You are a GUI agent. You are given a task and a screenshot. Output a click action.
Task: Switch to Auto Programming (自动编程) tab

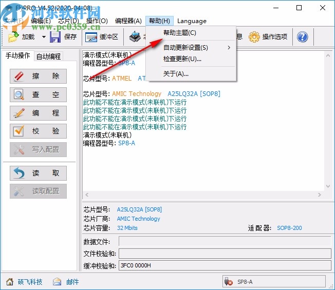click(48, 56)
